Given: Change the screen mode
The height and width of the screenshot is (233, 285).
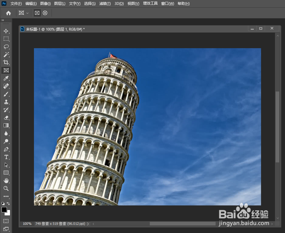Looking at the screenshot, I should 6,229.
